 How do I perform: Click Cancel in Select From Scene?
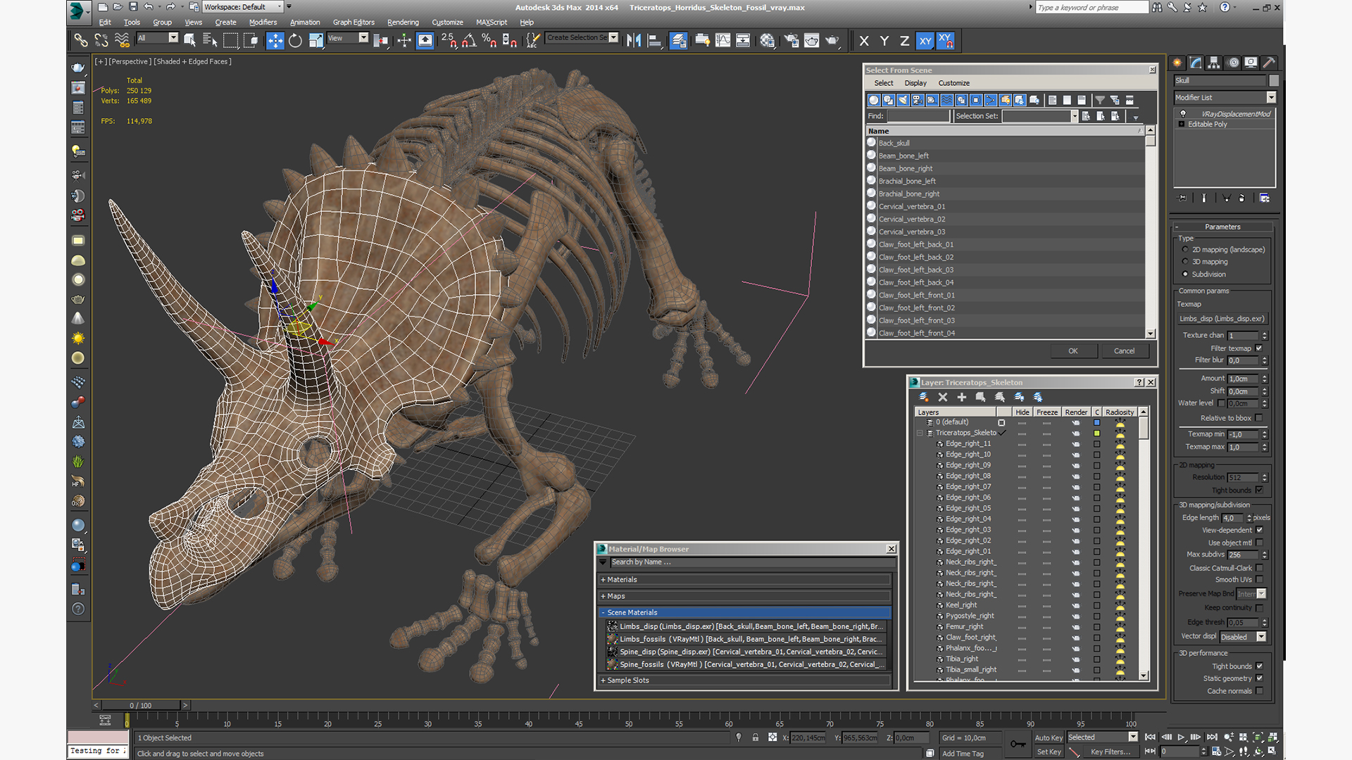[1124, 350]
